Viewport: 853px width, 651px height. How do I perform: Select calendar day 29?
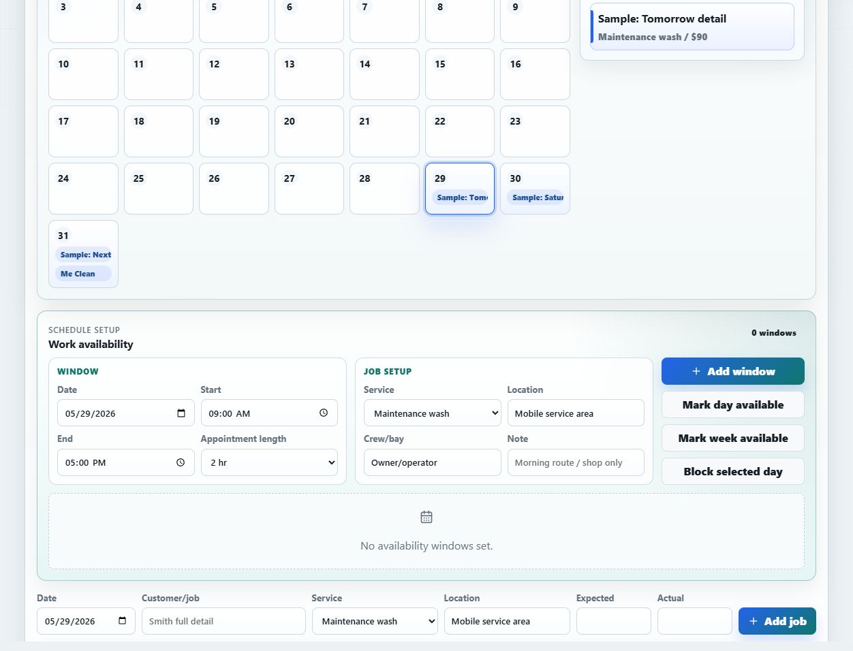pyautogui.click(x=460, y=189)
